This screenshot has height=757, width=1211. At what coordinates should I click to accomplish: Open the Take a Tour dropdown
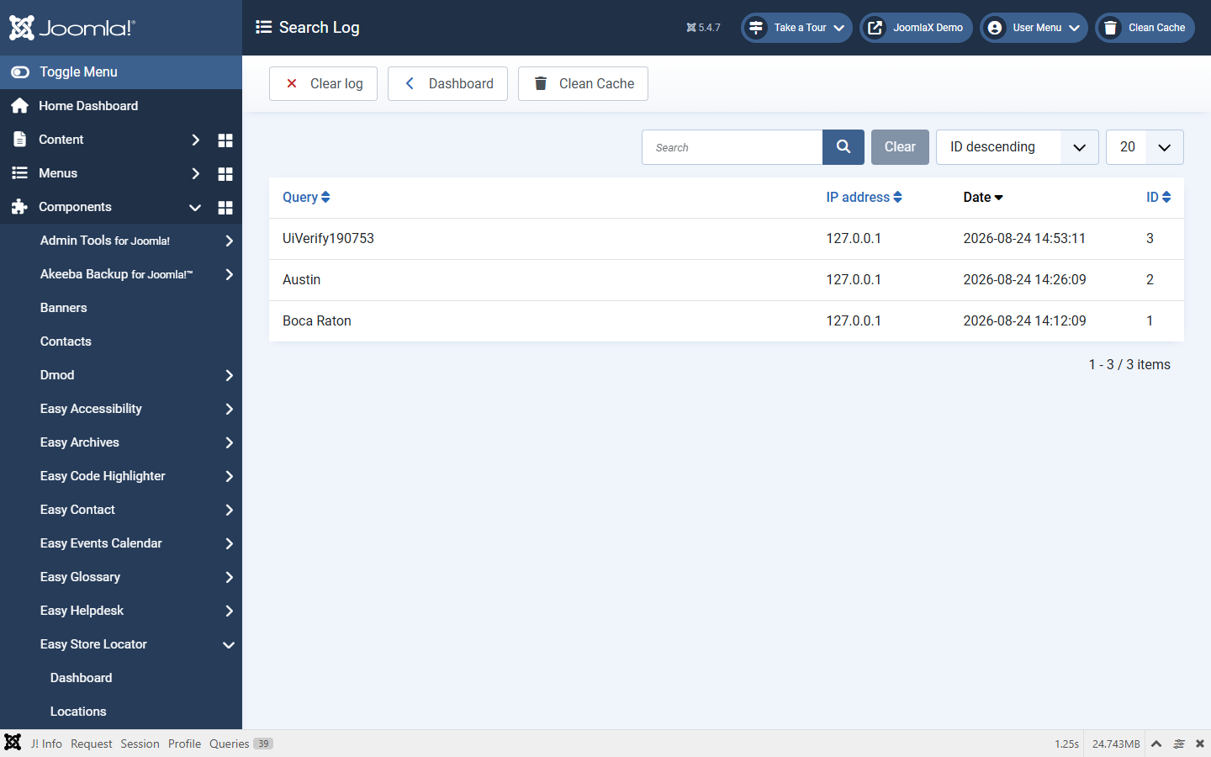click(796, 28)
